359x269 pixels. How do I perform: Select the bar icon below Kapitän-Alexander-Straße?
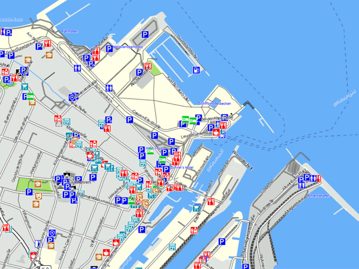coord(194,230)
